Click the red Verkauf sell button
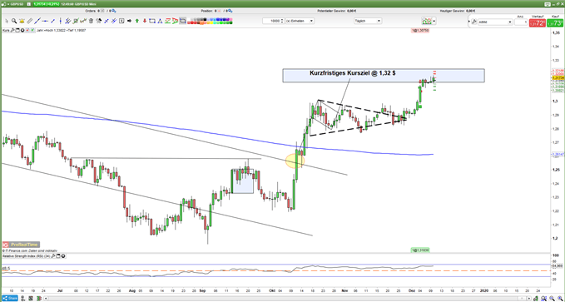Screen dimensions: 565x302 click(538, 22)
